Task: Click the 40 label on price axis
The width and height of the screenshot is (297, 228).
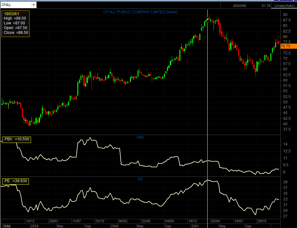Action: point(285,124)
